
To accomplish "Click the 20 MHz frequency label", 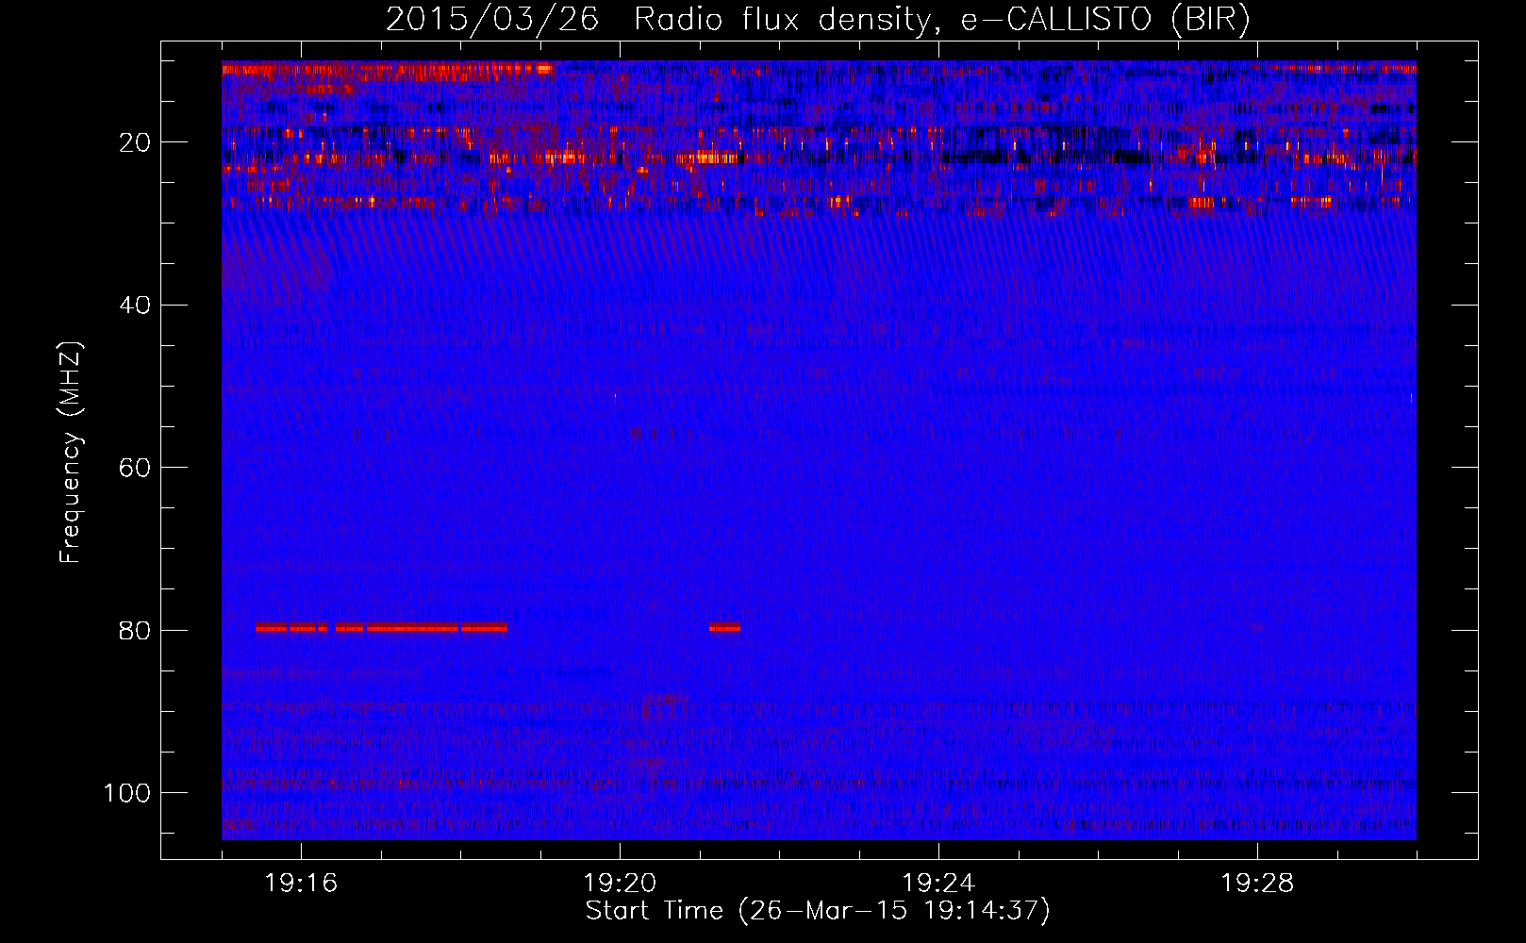I will point(135,142).
